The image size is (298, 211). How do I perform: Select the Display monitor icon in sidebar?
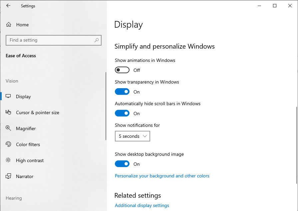coord(8,96)
